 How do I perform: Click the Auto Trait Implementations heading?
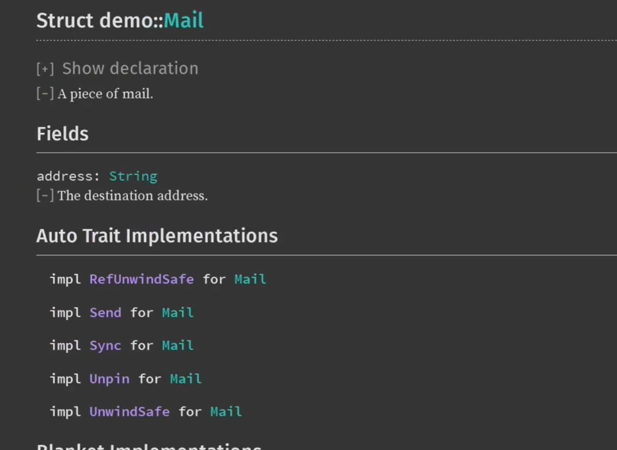coord(157,236)
